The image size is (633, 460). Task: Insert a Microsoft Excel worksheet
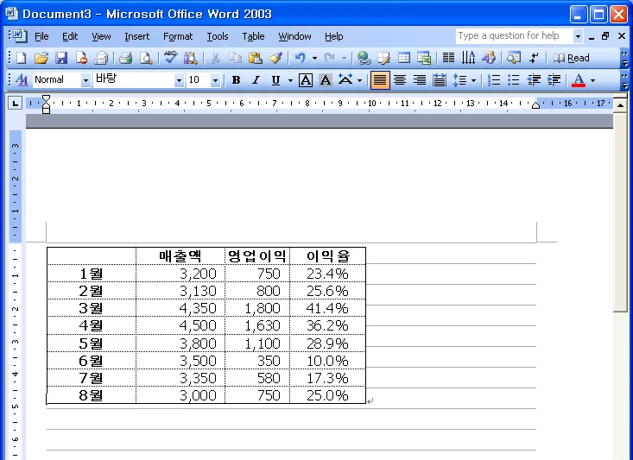click(x=424, y=58)
